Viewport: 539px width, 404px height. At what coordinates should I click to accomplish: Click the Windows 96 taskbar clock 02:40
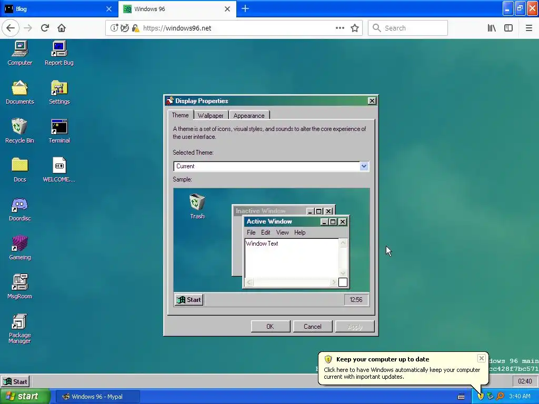coord(525,381)
